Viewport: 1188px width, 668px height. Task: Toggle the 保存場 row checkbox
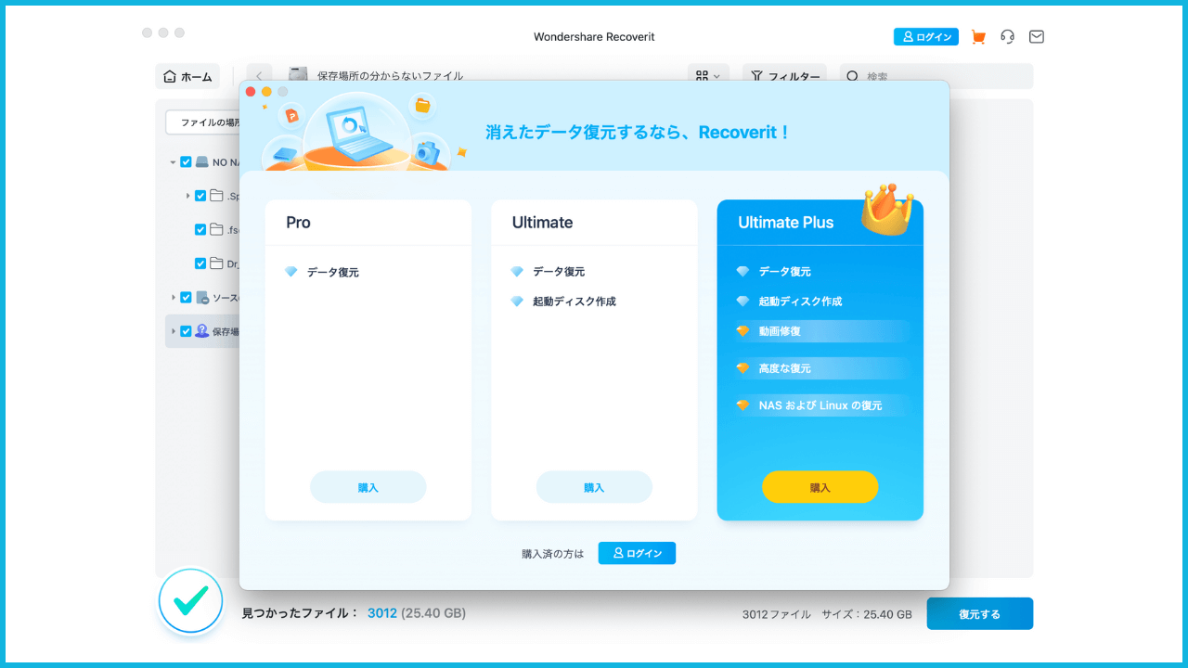tap(186, 331)
